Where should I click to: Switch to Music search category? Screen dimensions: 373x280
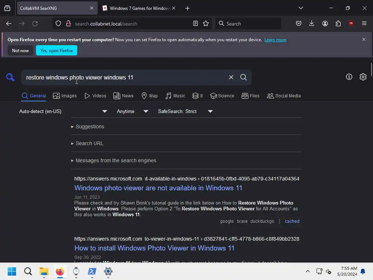point(175,96)
